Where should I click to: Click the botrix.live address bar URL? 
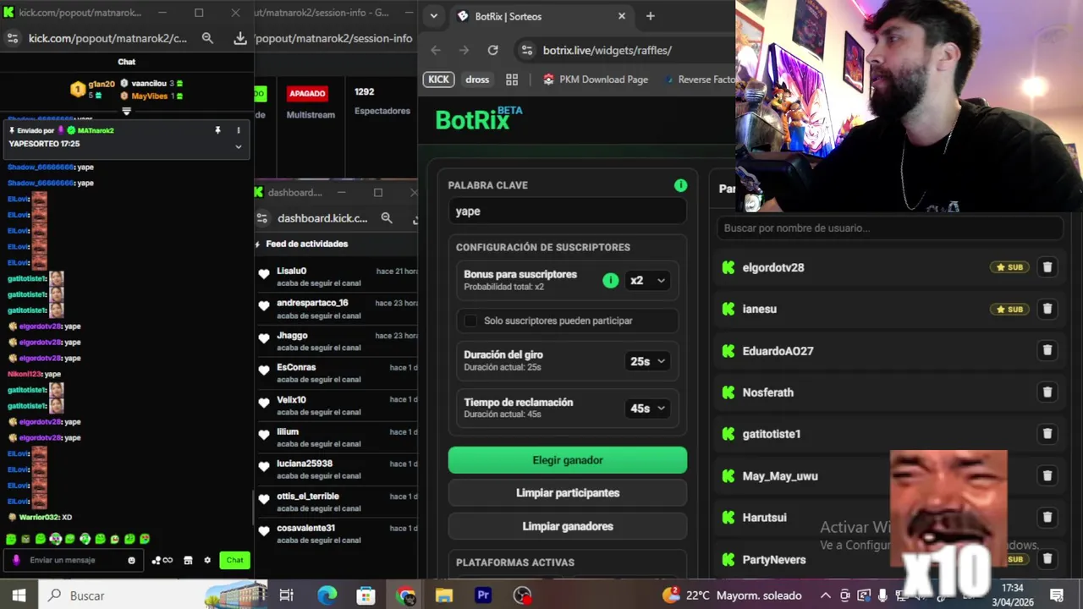point(607,50)
